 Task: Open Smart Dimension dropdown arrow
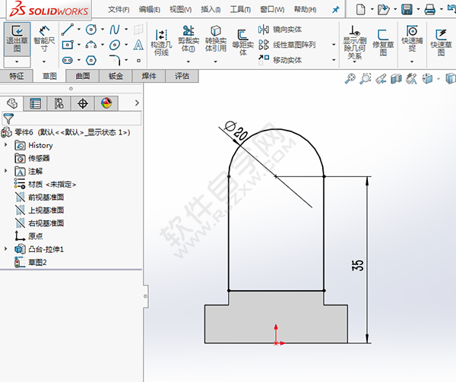(44, 62)
